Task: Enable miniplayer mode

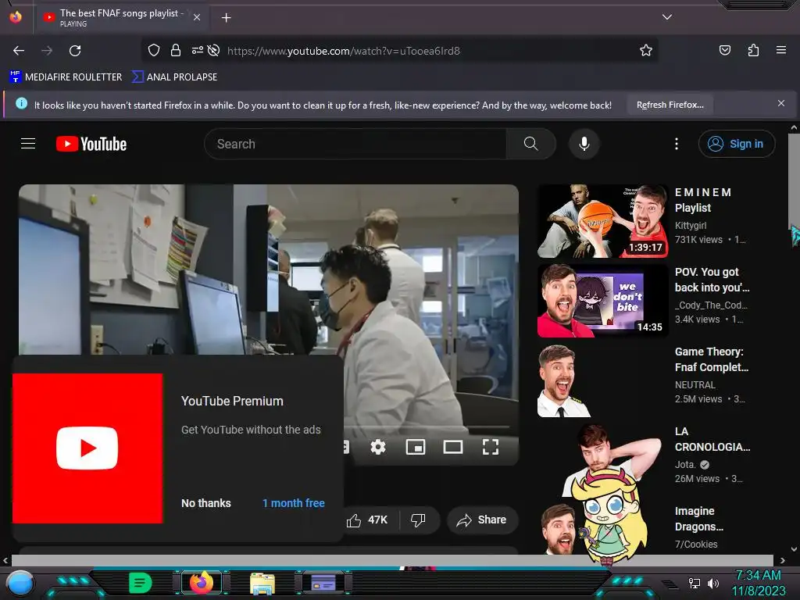Action: tap(416, 448)
